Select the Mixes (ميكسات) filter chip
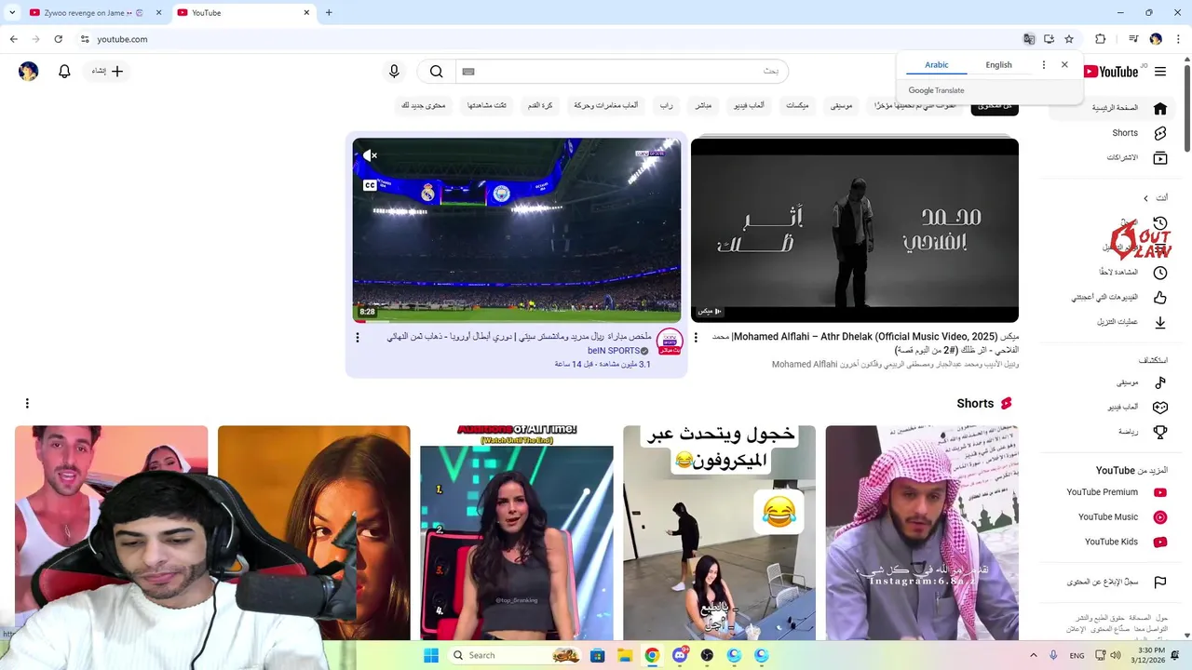 (797, 106)
